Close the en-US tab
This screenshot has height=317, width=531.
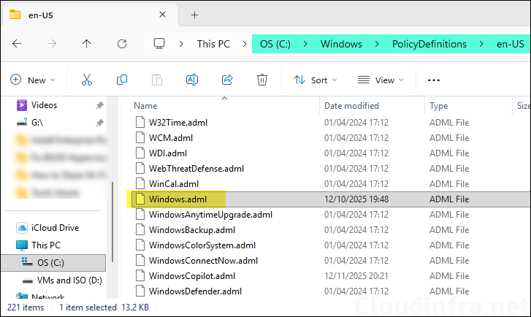click(163, 15)
